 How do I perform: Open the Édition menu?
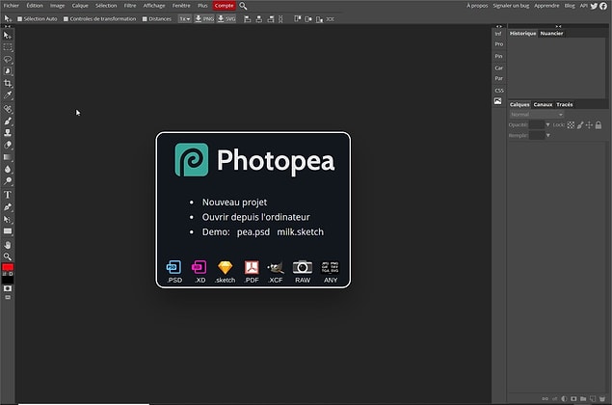[x=35, y=6]
